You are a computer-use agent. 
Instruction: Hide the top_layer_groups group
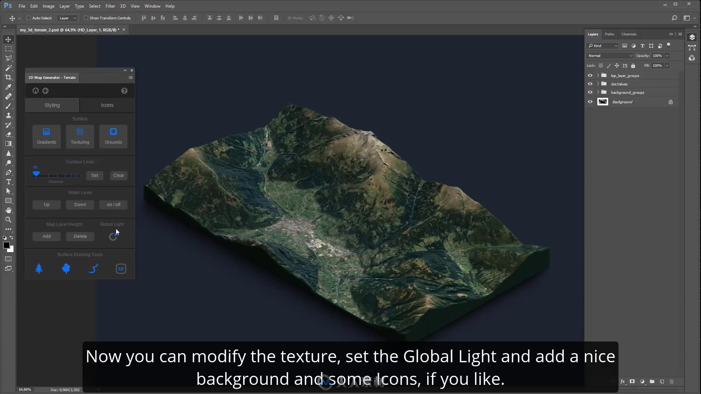(590, 76)
